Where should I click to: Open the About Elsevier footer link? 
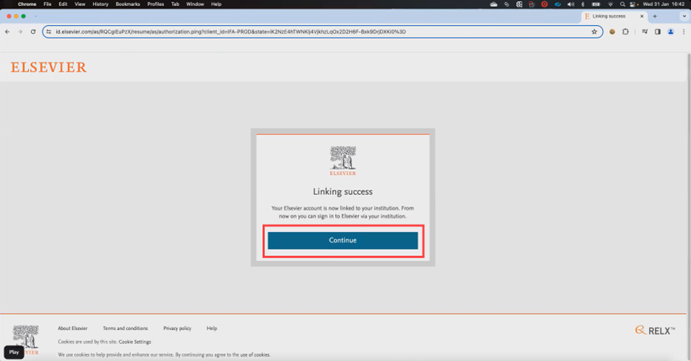tap(72, 329)
